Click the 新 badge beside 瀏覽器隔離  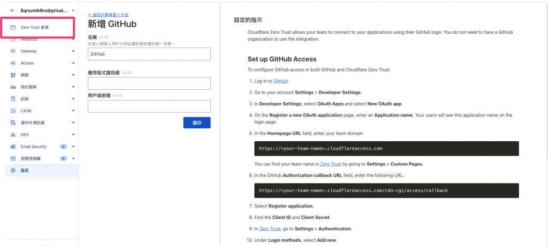63,158
